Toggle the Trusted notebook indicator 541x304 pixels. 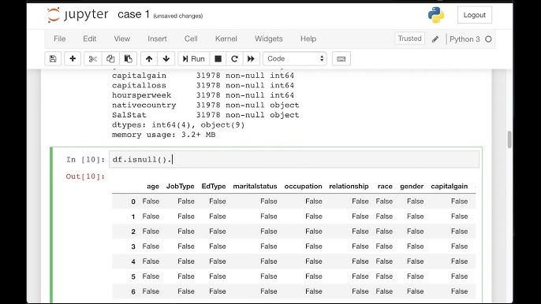tap(409, 39)
